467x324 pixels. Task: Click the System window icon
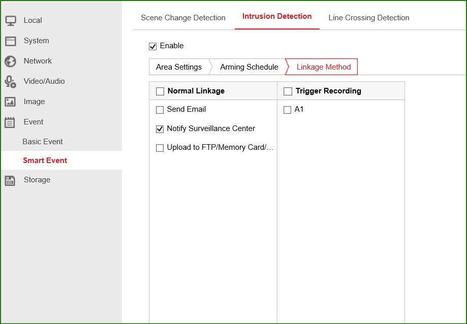pyautogui.click(x=10, y=41)
